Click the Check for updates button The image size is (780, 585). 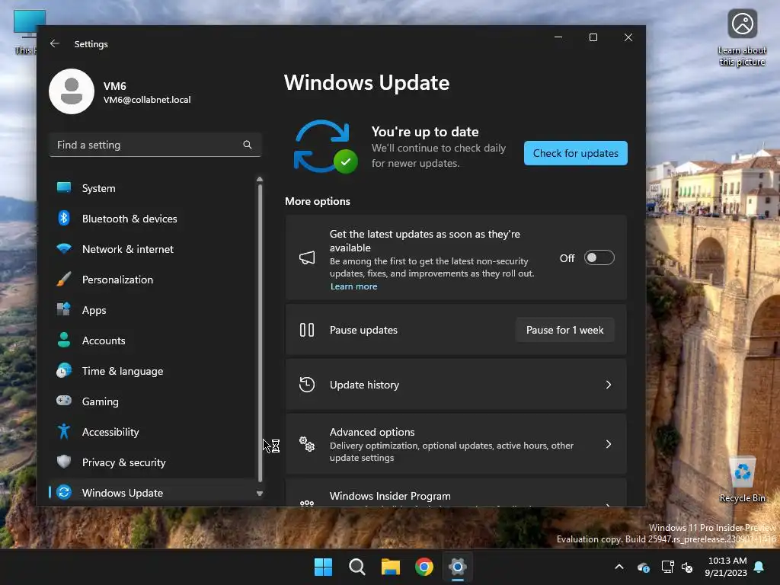click(576, 153)
